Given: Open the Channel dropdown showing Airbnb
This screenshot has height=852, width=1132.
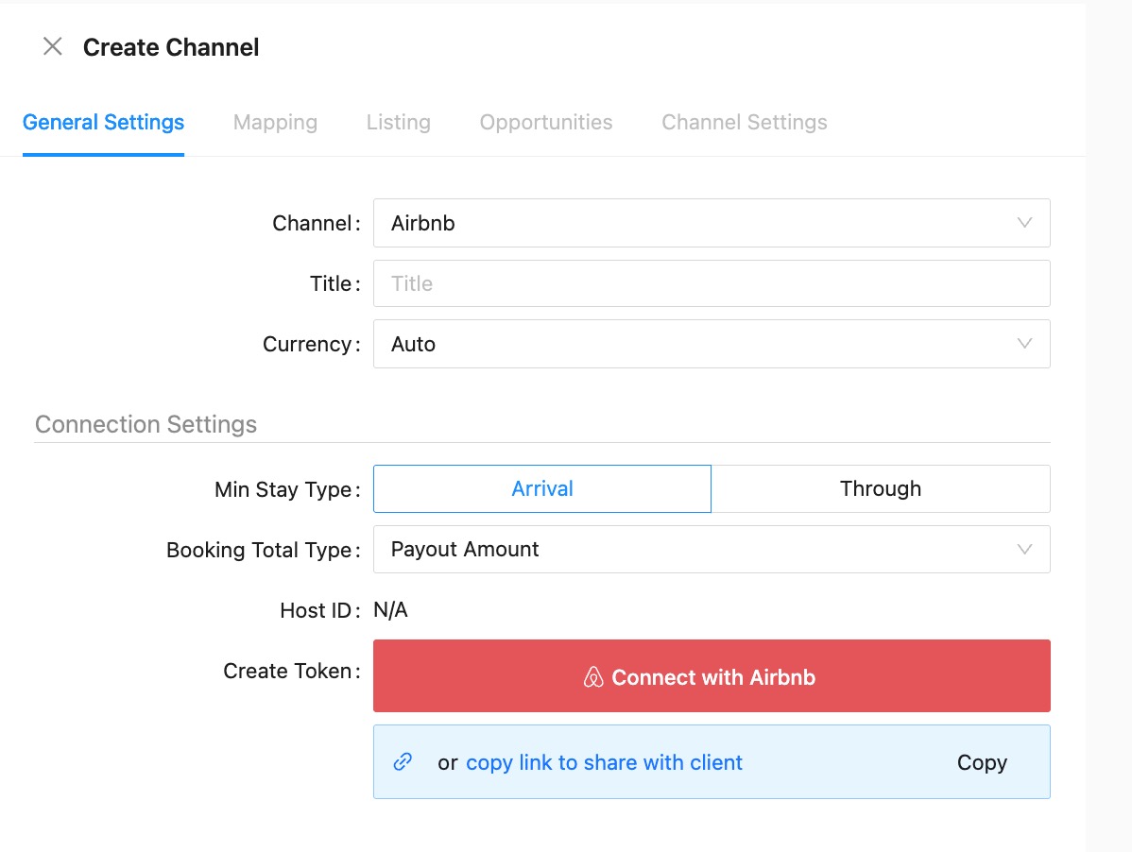Looking at the screenshot, I should coord(712,223).
